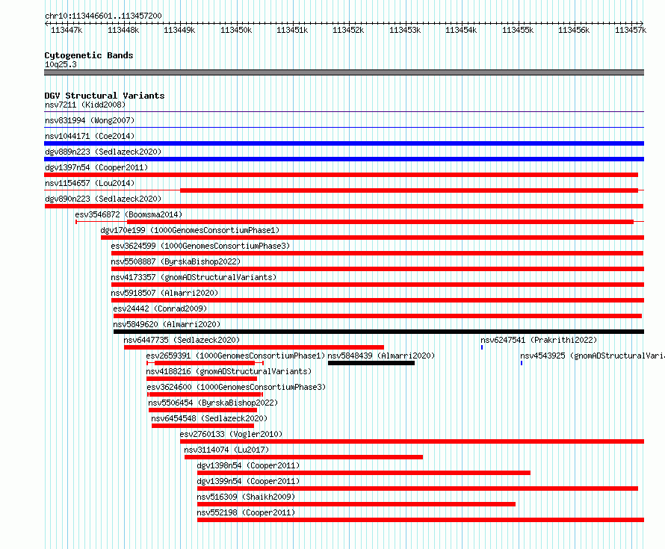Click nsv6447735 (Sedlazeck2020) label
The image size is (665, 549).
[182, 340]
